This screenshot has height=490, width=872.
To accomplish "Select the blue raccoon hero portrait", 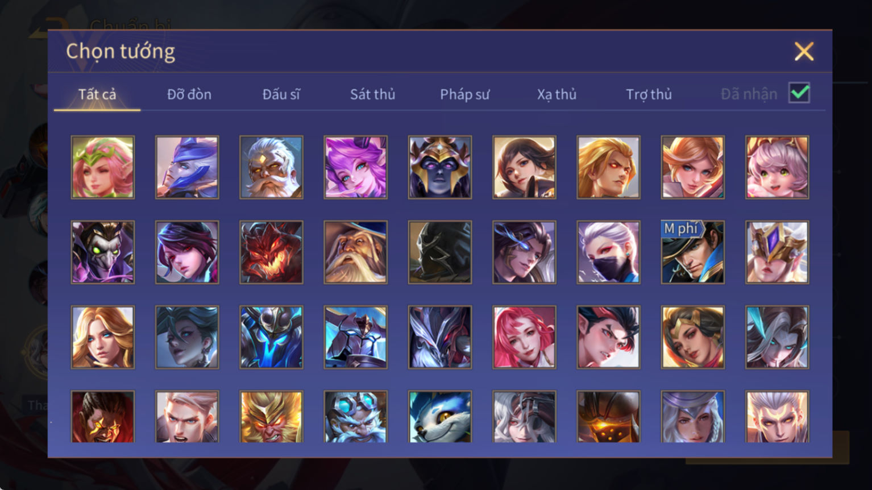I will coord(440,417).
